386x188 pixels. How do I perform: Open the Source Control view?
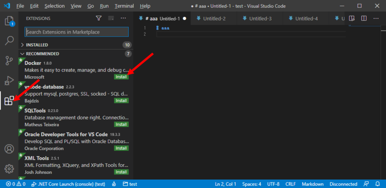pyautogui.click(x=9, y=61)
